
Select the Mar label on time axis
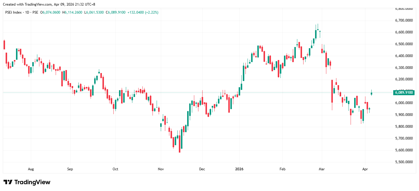[322, 169]
